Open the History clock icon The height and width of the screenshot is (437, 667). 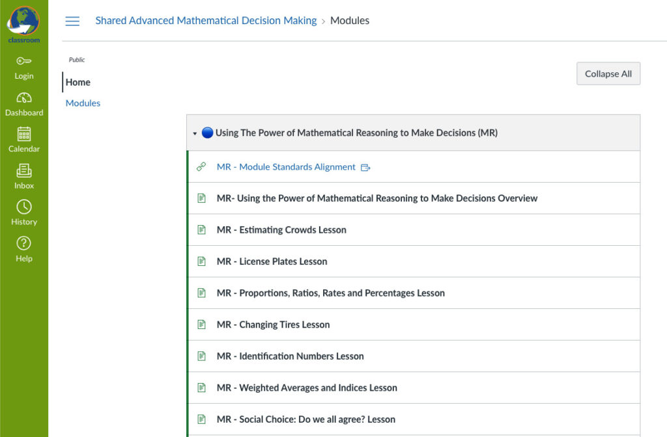[24, 207]
